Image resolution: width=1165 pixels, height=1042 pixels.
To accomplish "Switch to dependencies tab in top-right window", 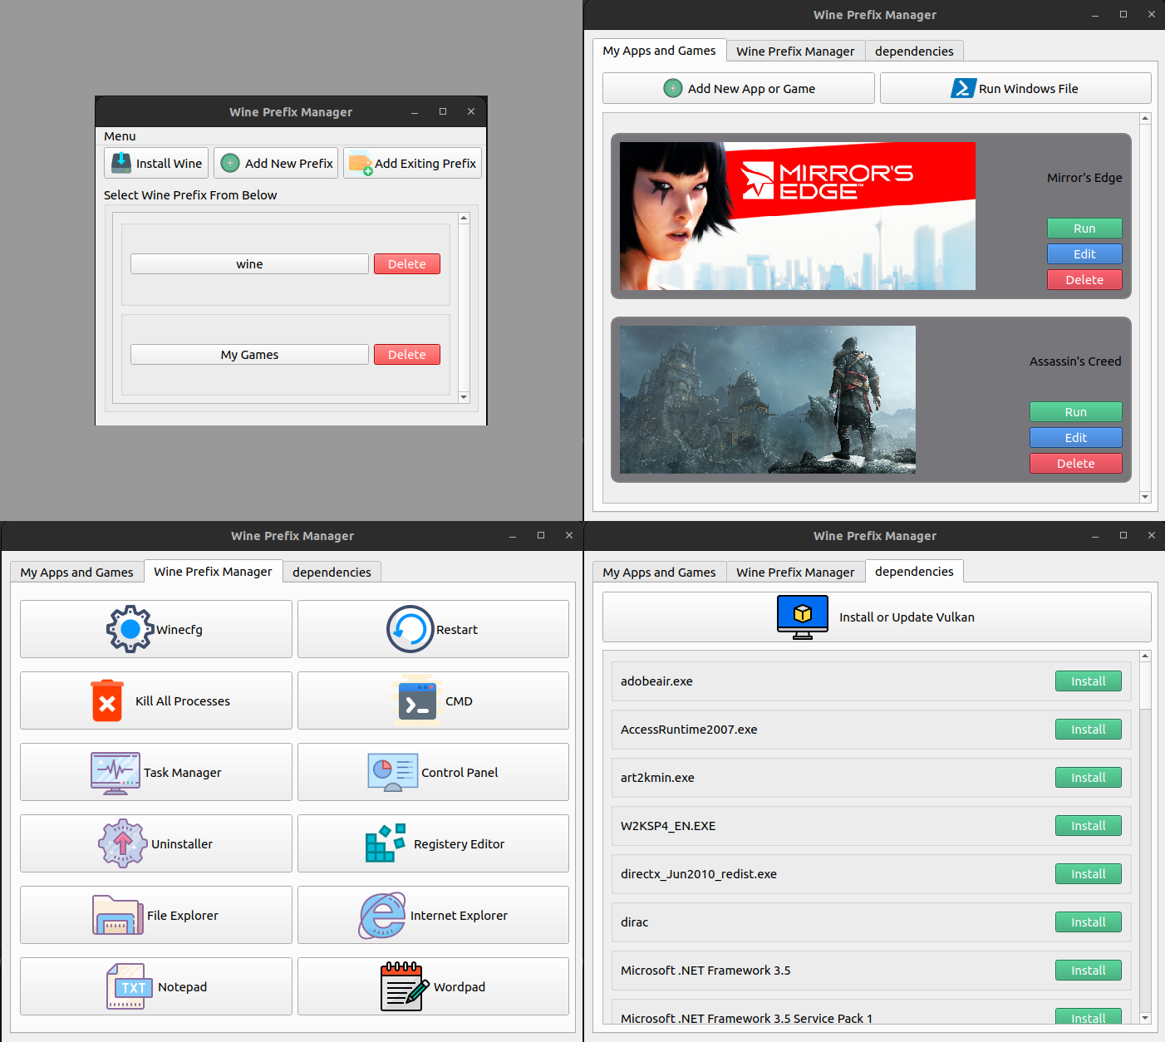I will pyautogui.click(x=914, y=51).
